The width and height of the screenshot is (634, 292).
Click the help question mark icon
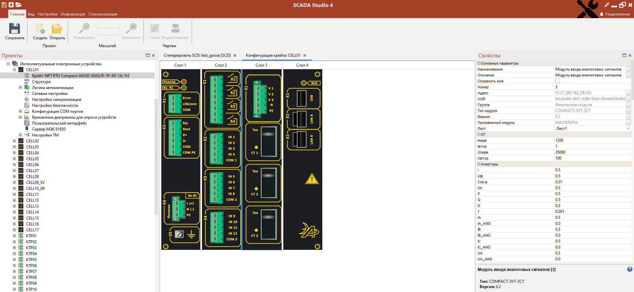click(x=630, y=269)
